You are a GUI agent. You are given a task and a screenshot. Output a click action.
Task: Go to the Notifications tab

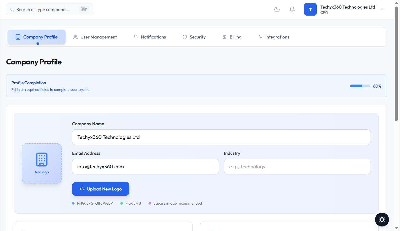click(x=150, y=37)
